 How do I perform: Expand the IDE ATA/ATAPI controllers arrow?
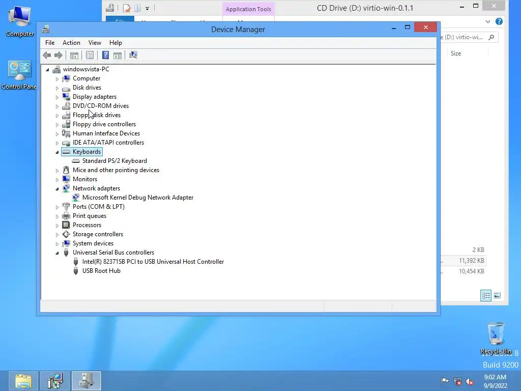click(57, 143)
